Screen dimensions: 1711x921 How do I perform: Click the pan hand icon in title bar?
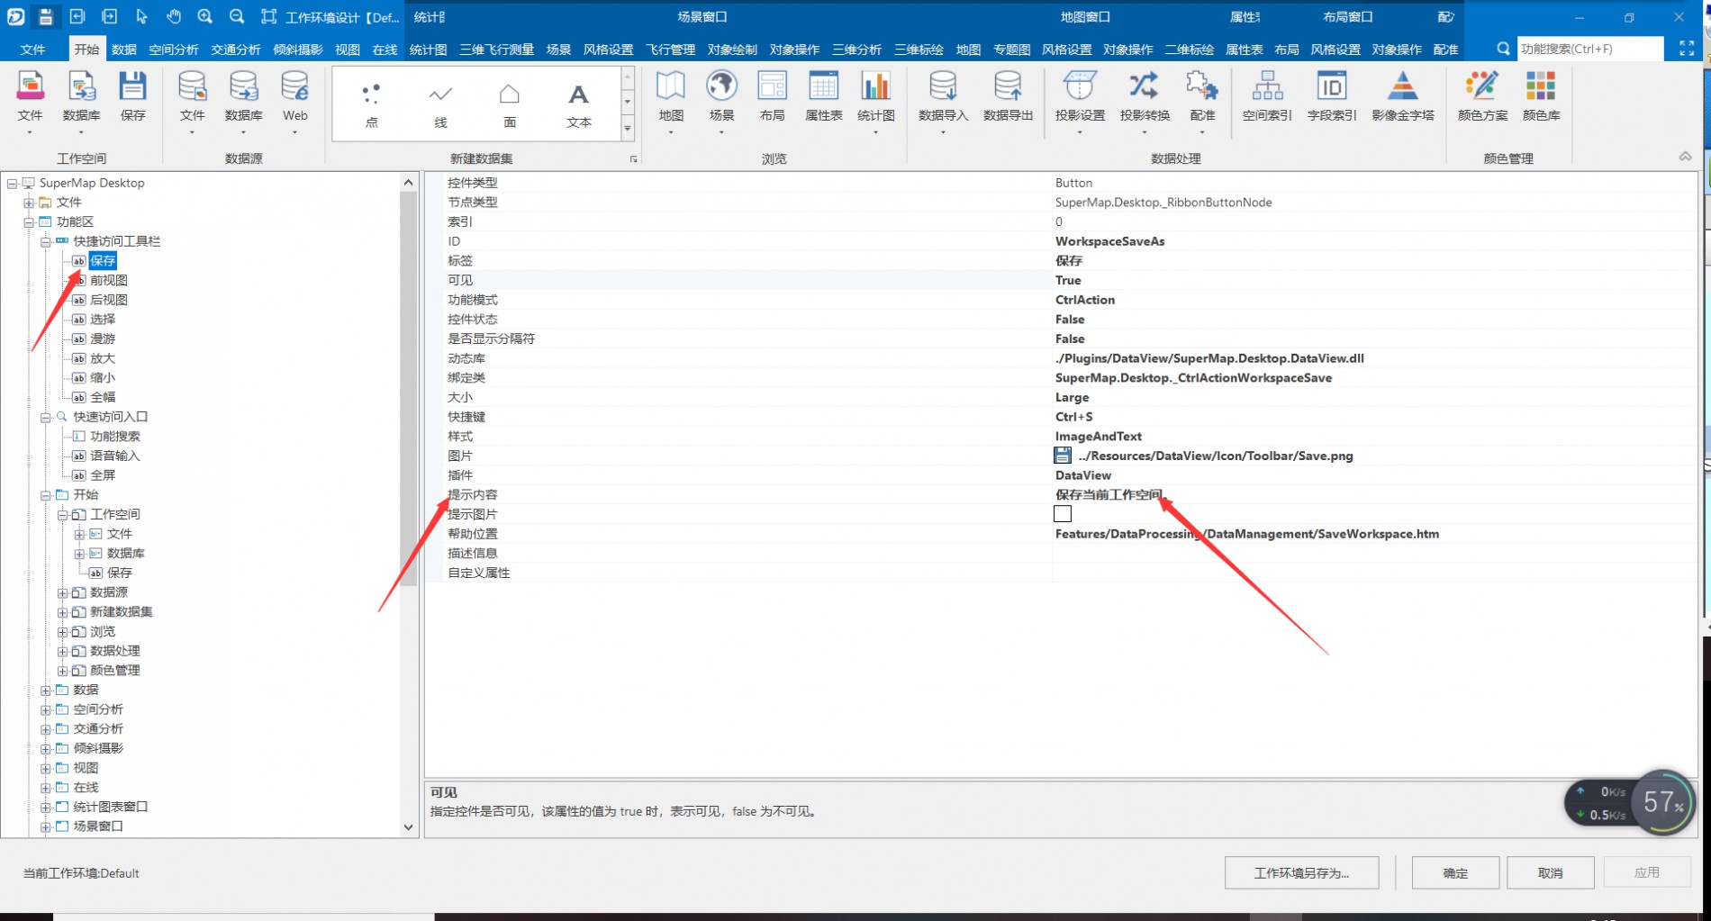click(174, 16)
